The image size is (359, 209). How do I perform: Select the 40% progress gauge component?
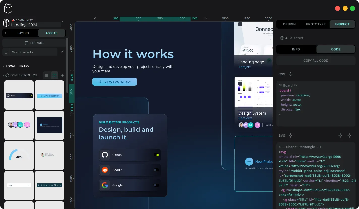[x=19, y=156]
